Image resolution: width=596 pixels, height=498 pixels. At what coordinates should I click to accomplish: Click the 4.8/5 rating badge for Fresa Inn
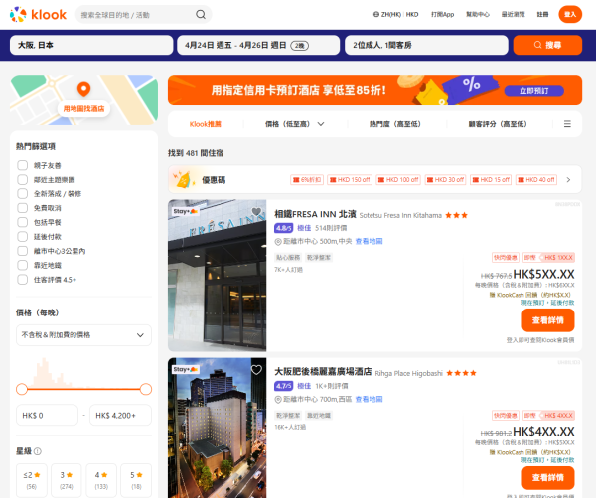(283, 228)
